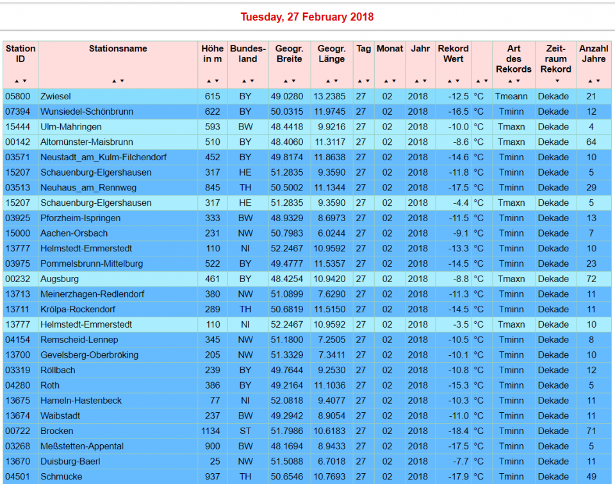The height and width of the screenshot is (484, 615).
Task: Click the Brocken station name
Action: click(56, 431)
